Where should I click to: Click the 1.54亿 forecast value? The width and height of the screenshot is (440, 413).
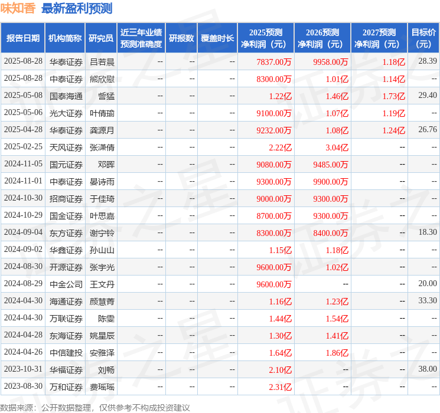tap(337, 319)
